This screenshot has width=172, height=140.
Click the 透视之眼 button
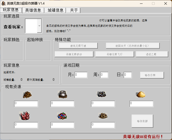[x=152, y=54]
